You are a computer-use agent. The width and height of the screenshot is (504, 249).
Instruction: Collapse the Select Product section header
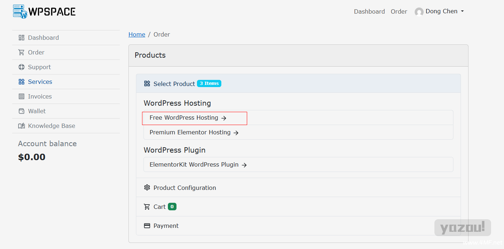click(298, 83)
